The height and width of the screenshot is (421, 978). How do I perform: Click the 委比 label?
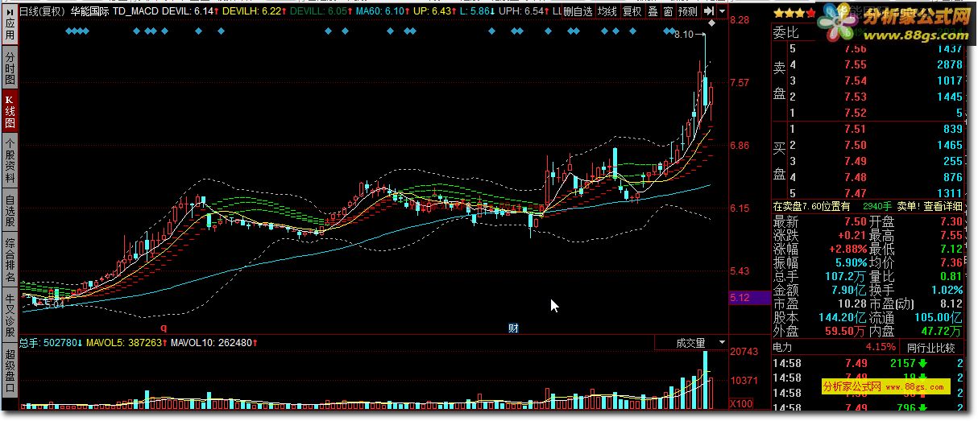coord(785,33)
